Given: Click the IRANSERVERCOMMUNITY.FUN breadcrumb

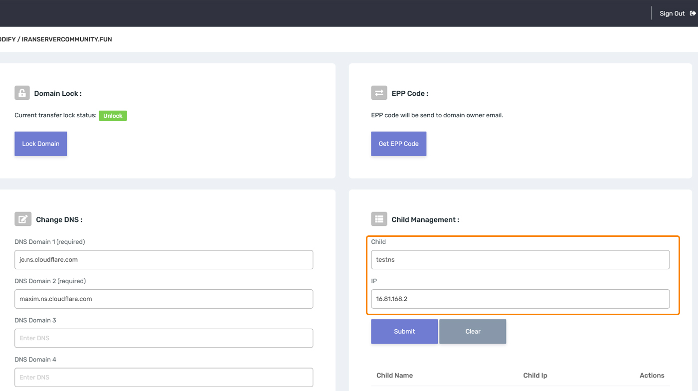Looking at the screenshot, I should 67,39.
